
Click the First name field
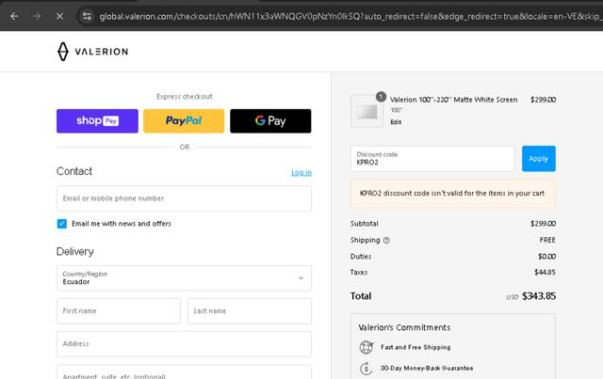click(x=119, y=311)
